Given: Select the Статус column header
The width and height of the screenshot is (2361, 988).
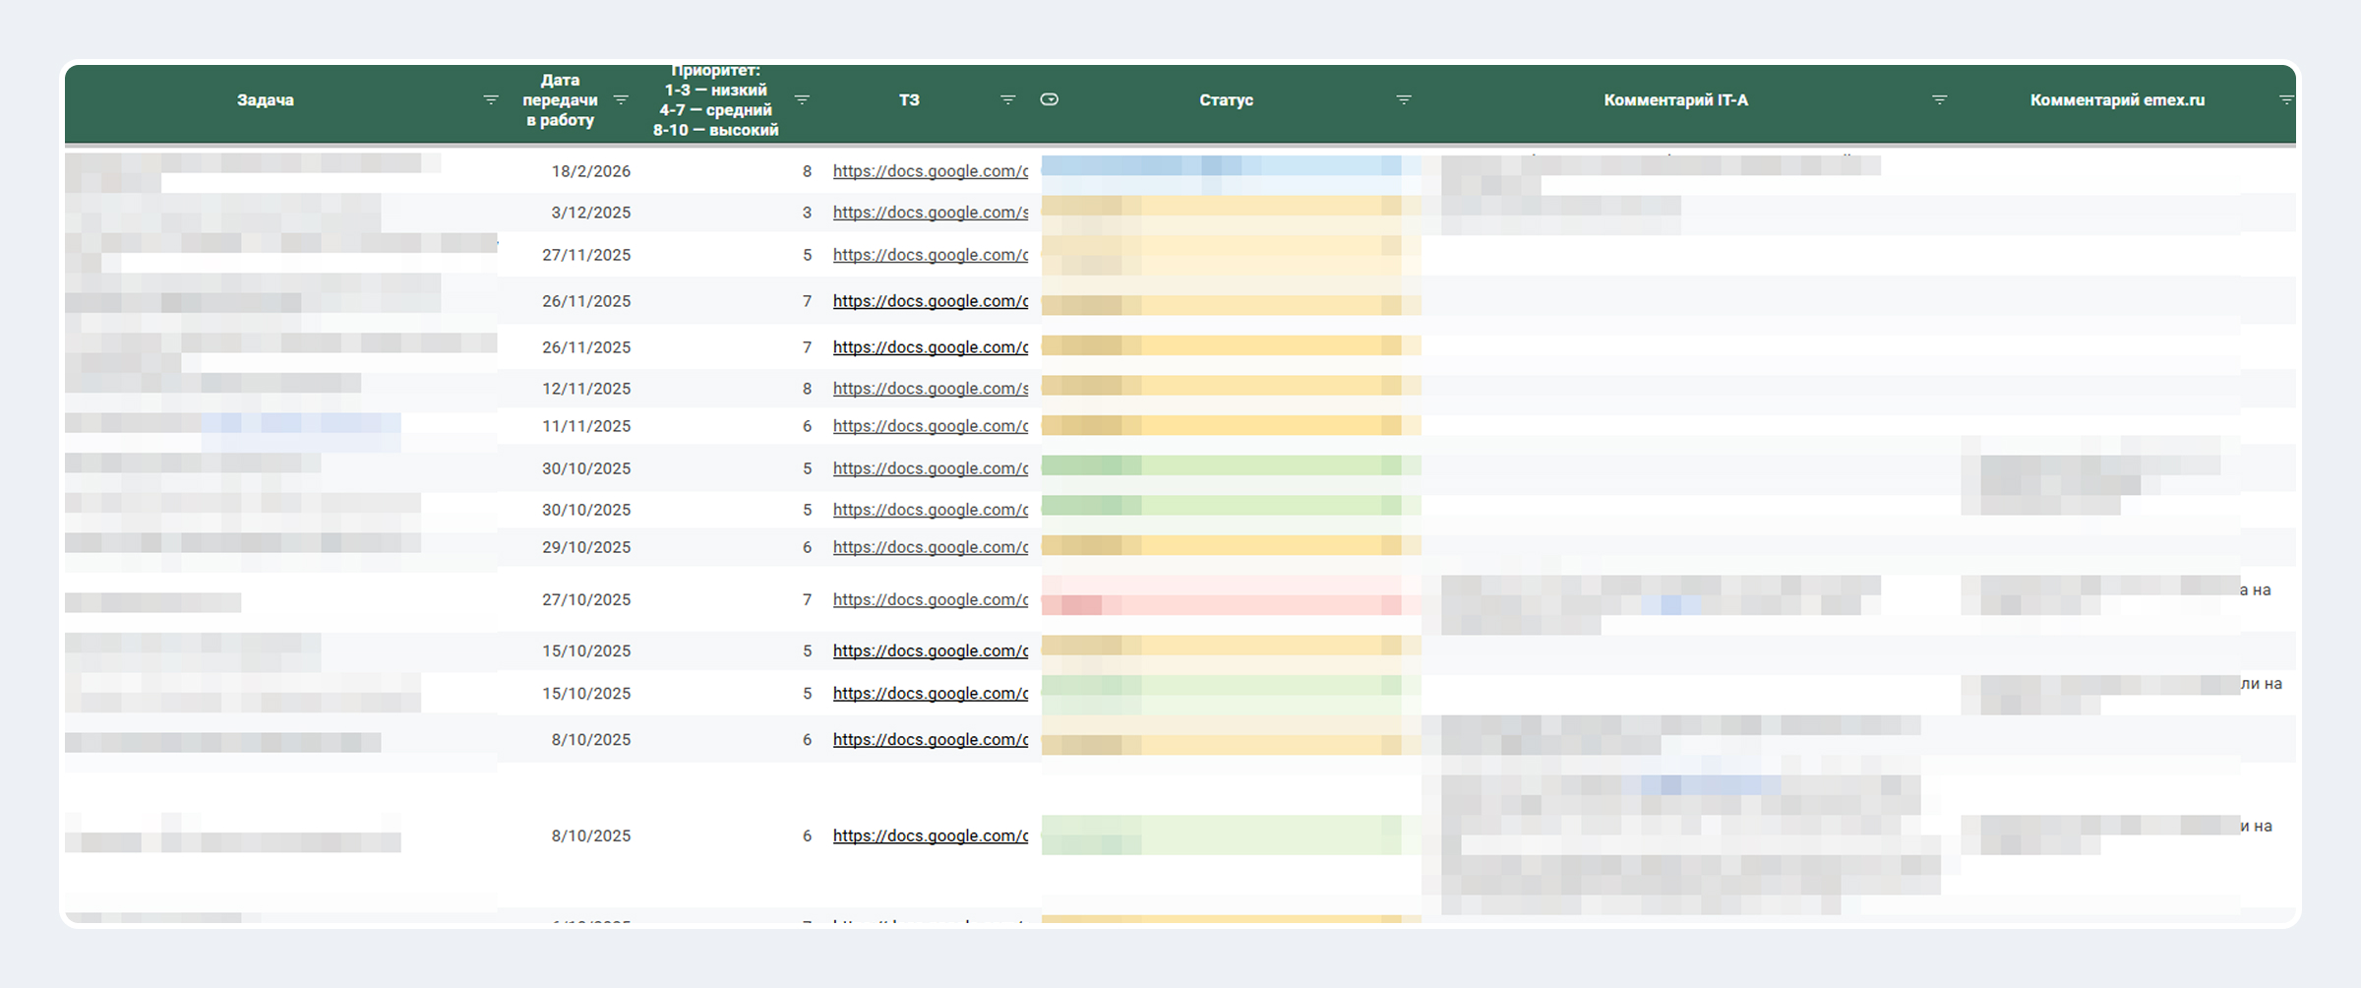Looking at the screenshot, I should 1226,100.
